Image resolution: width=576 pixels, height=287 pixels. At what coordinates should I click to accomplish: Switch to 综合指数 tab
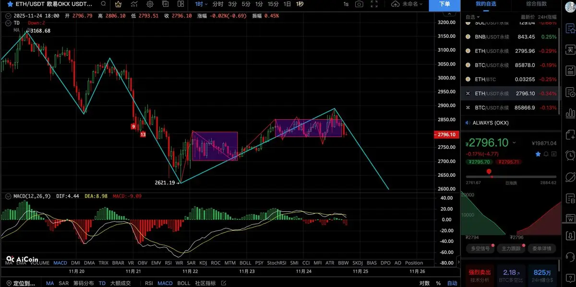pos(536,4)
